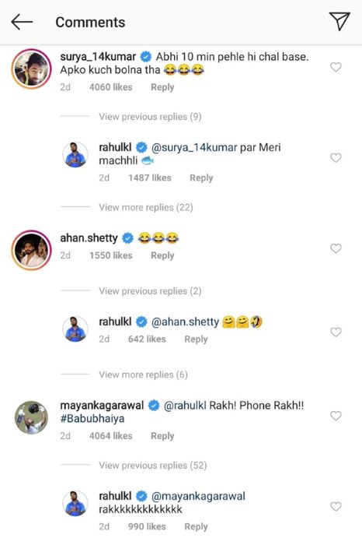Screen dimensions: 362x545
Task: Like rahulkl's reply to ahan.shetty
Action: point(336,332)
